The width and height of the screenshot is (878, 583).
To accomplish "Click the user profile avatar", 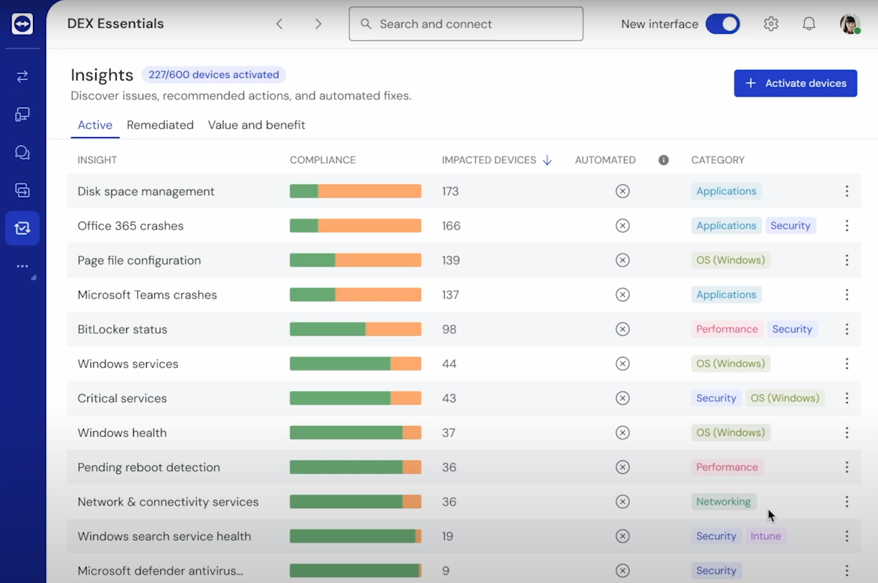I will [x=849, y=24].
